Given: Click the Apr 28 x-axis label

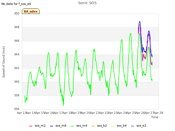Looking at the screenshot, I should [158, 113].
